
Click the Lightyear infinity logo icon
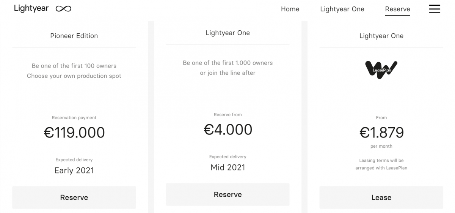click(x=63, y=9)
